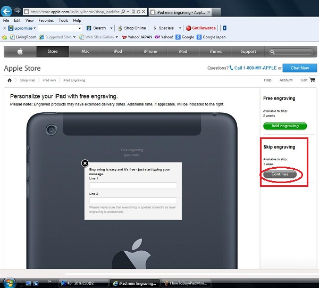Click the green Add engraving button
The height and width of the screenshot is (288, 319).
tap(285, 126)
